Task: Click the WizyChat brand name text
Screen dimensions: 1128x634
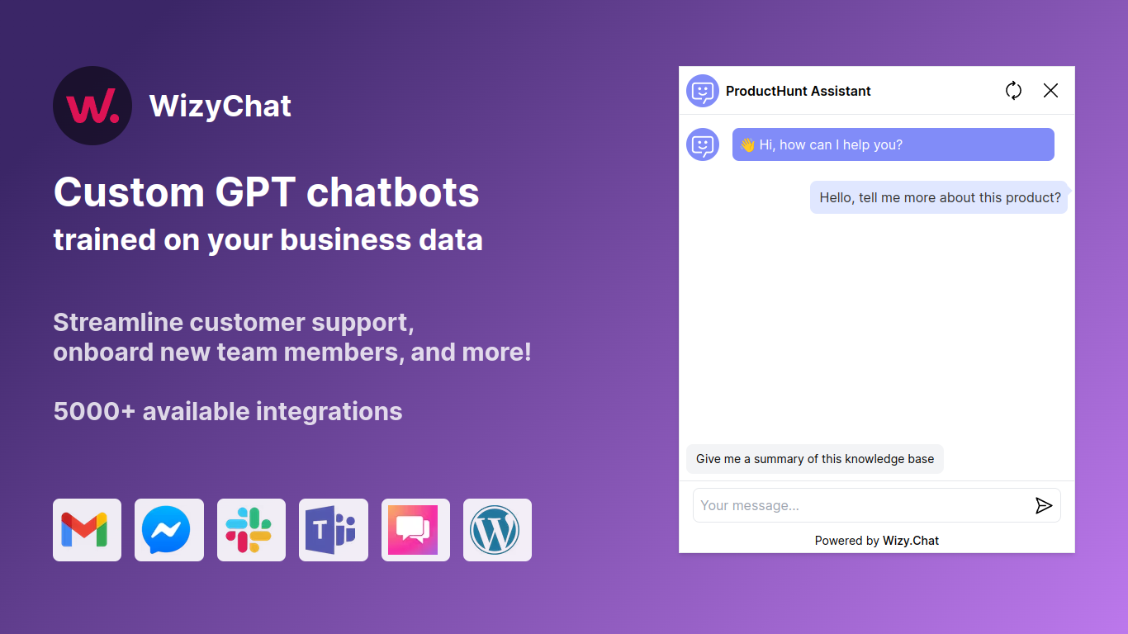Action: click(220, 106)
